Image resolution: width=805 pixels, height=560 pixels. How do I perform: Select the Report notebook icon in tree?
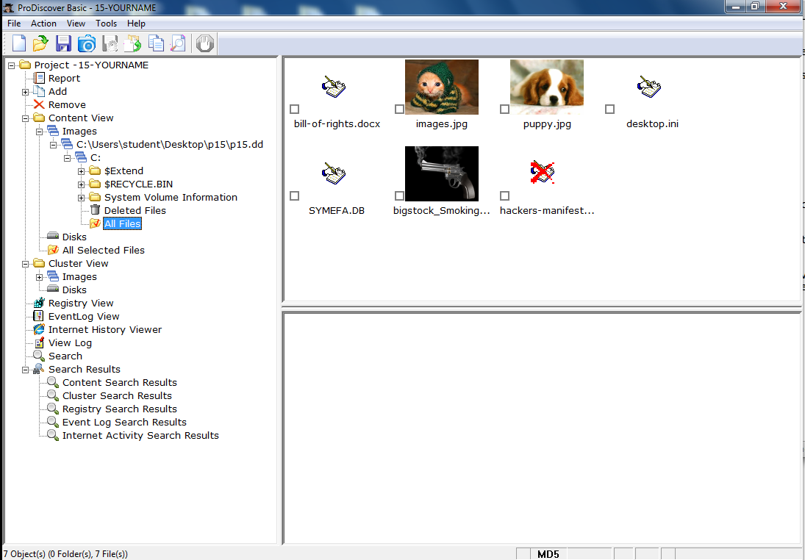coord(39,78)
